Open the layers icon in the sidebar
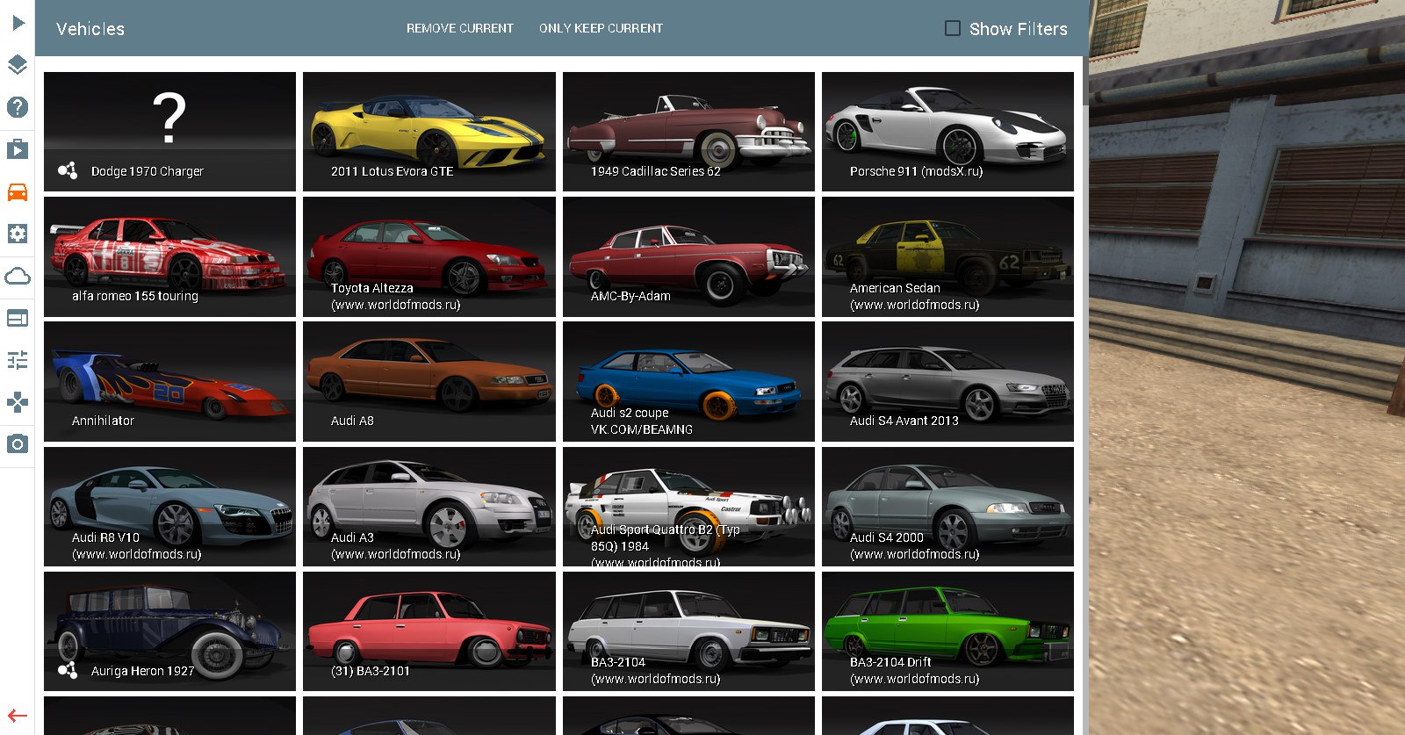This screenshot has width=1405, height=735. 18,64
